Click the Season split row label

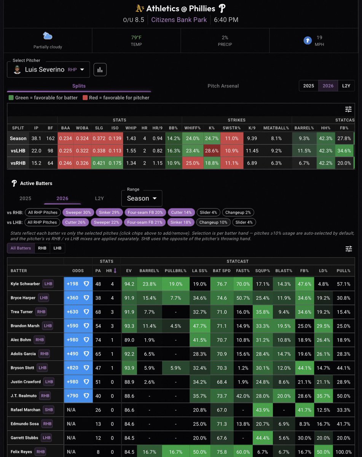[18, 138]
